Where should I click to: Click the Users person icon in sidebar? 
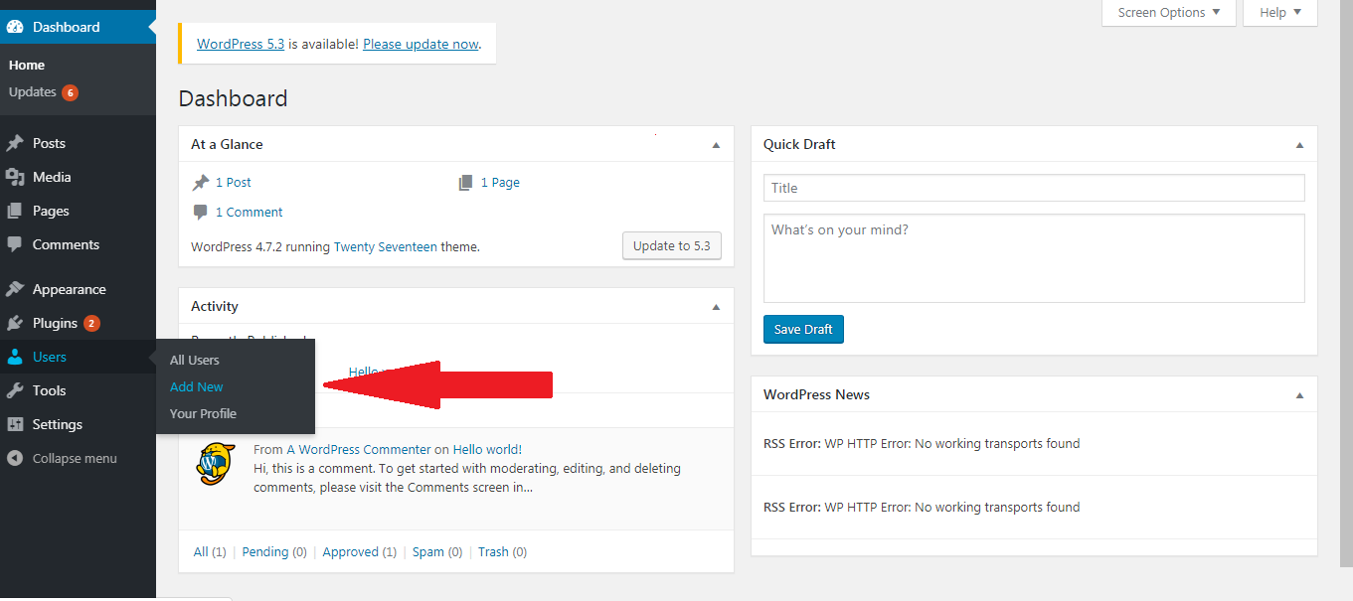(x=15, y=357)
